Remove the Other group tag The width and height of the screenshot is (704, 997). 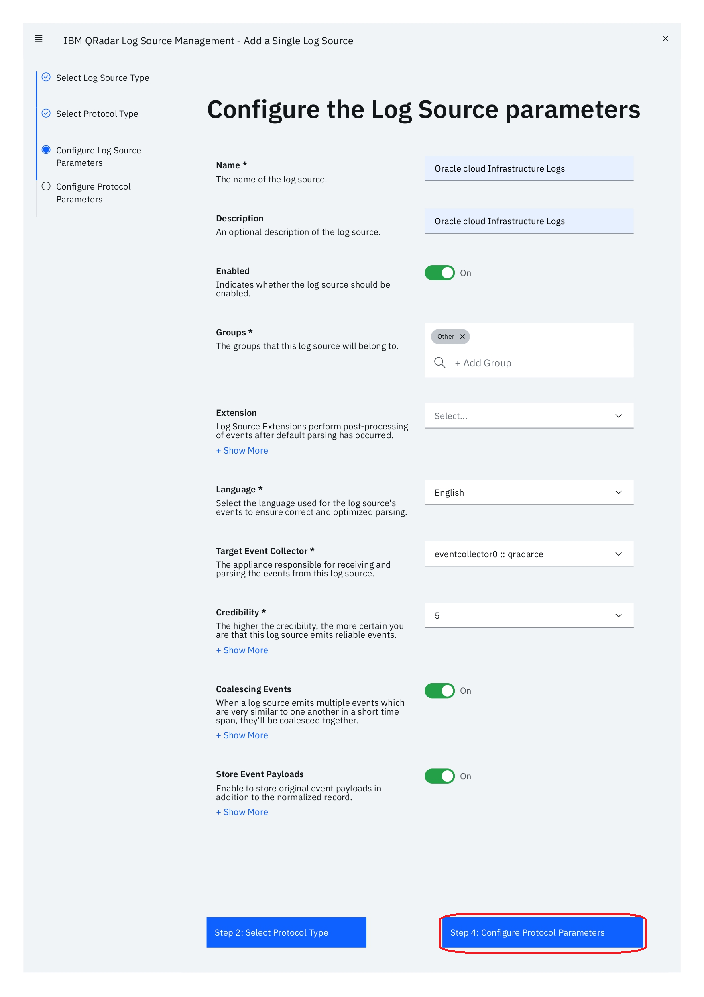pyautogui.click(x=462, y=337)
